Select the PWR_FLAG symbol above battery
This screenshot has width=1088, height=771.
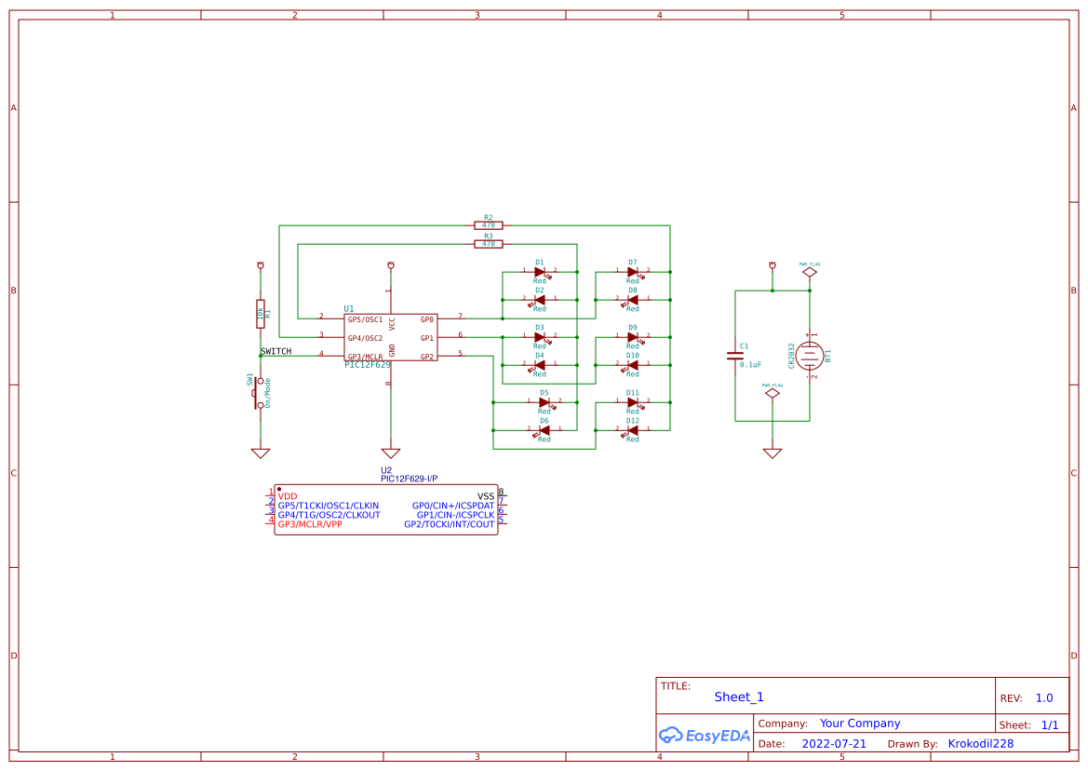[x=810, y=272]
